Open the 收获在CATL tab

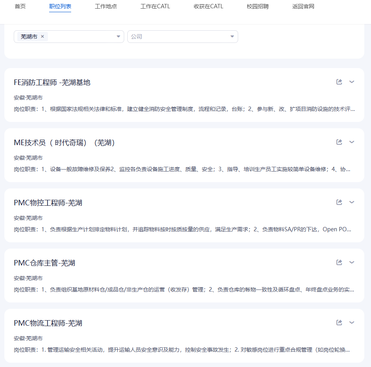208,6
